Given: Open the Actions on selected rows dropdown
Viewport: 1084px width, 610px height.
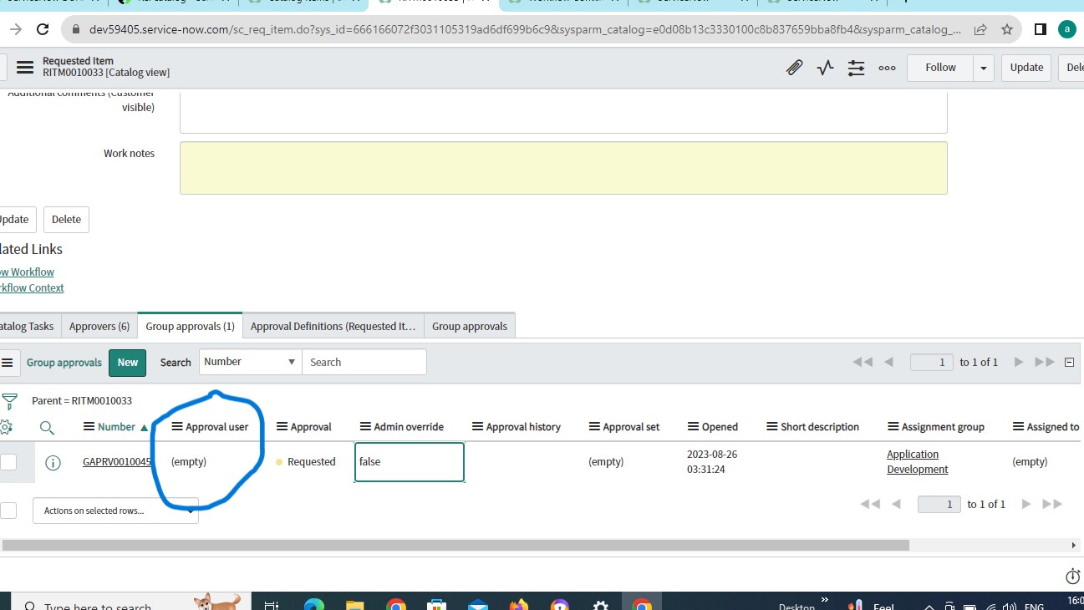Looking at the screenshot, I should tap(115, 509).
